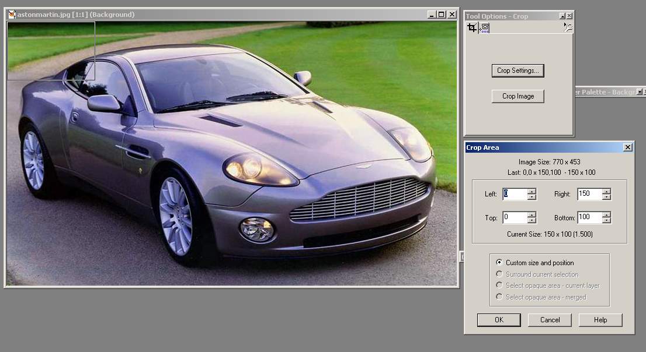Click the 'Image Size: 770 x 453' text
This screenshot has width=646, height=352.
click(549, 162)
